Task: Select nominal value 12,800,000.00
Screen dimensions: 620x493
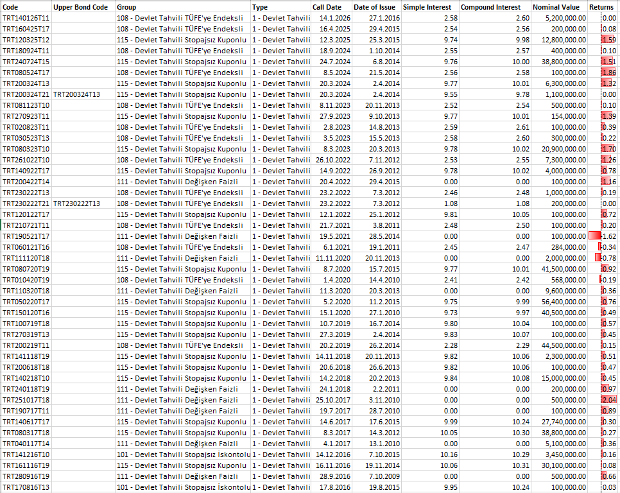Action: coord(560,40)
